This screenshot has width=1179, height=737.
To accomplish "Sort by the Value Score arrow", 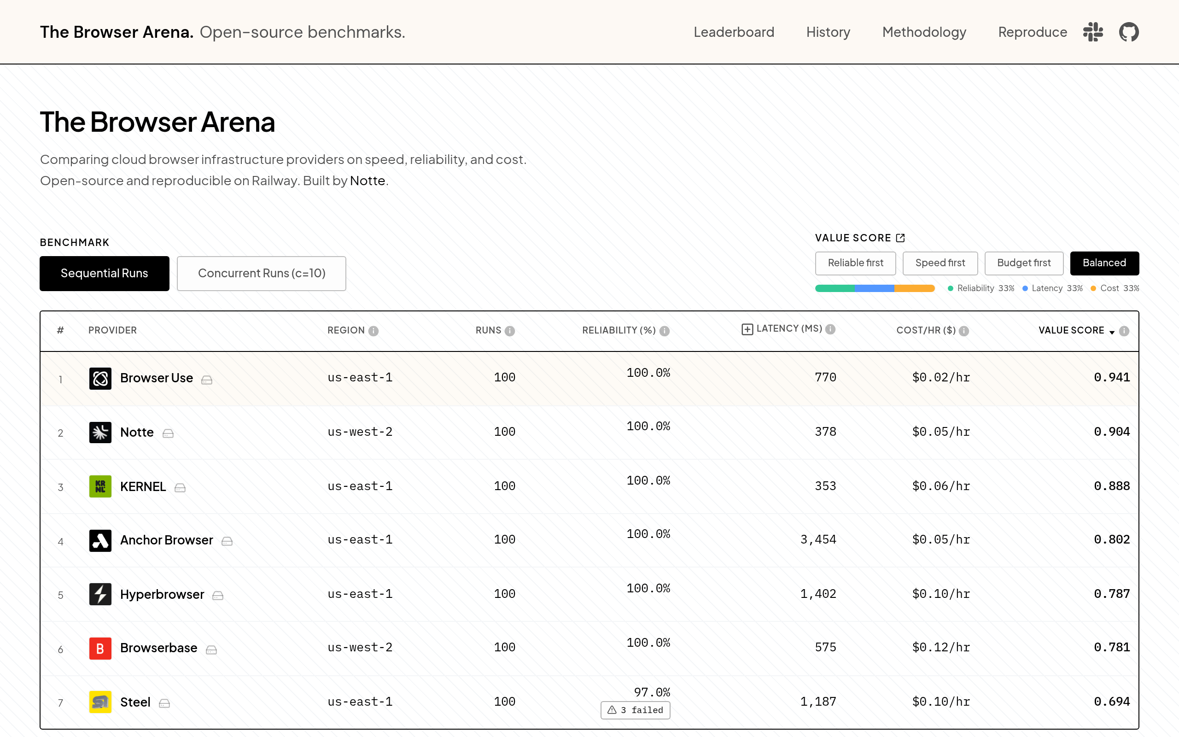I will point(1112,333).
